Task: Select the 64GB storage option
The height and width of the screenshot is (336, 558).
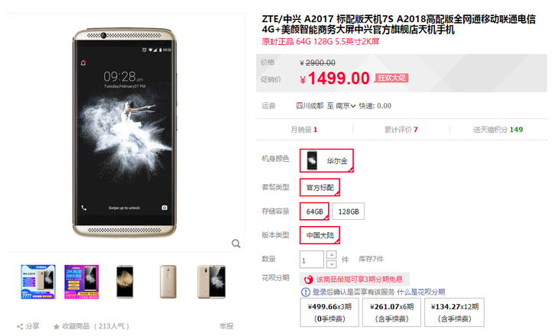Action: (315, 212)
